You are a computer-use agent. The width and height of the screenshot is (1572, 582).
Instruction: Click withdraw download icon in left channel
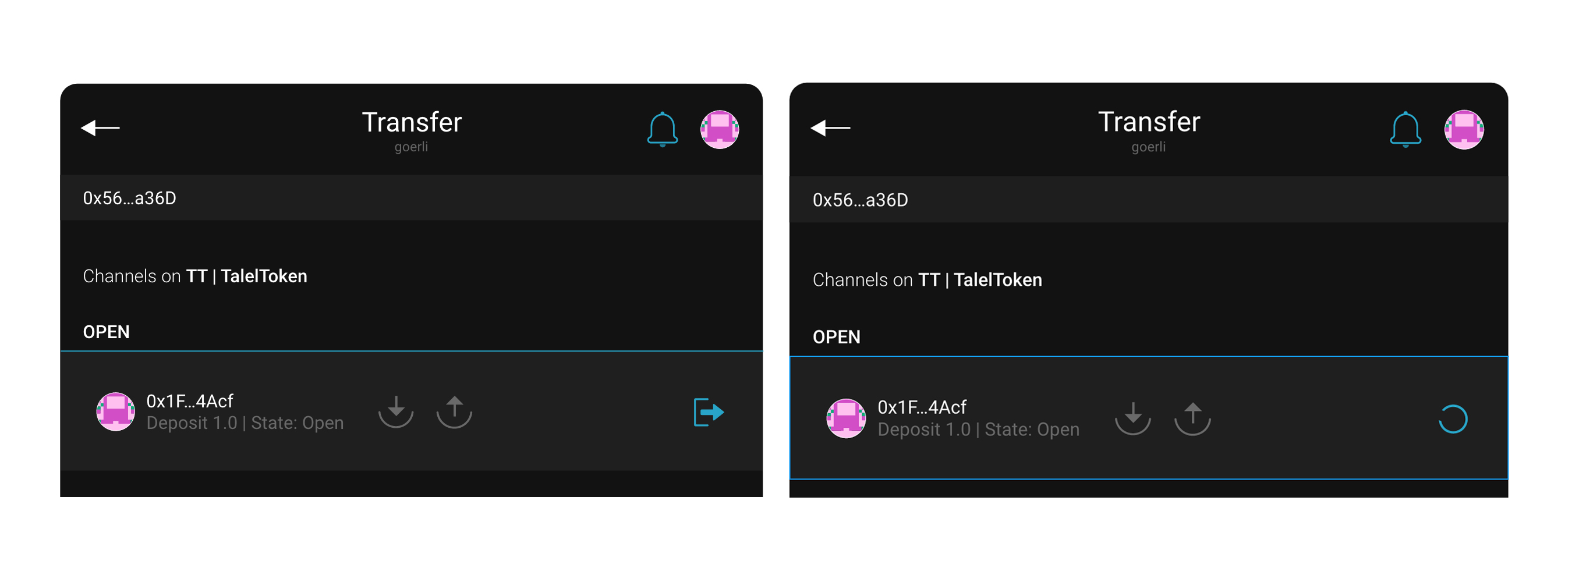coord(396,412)
